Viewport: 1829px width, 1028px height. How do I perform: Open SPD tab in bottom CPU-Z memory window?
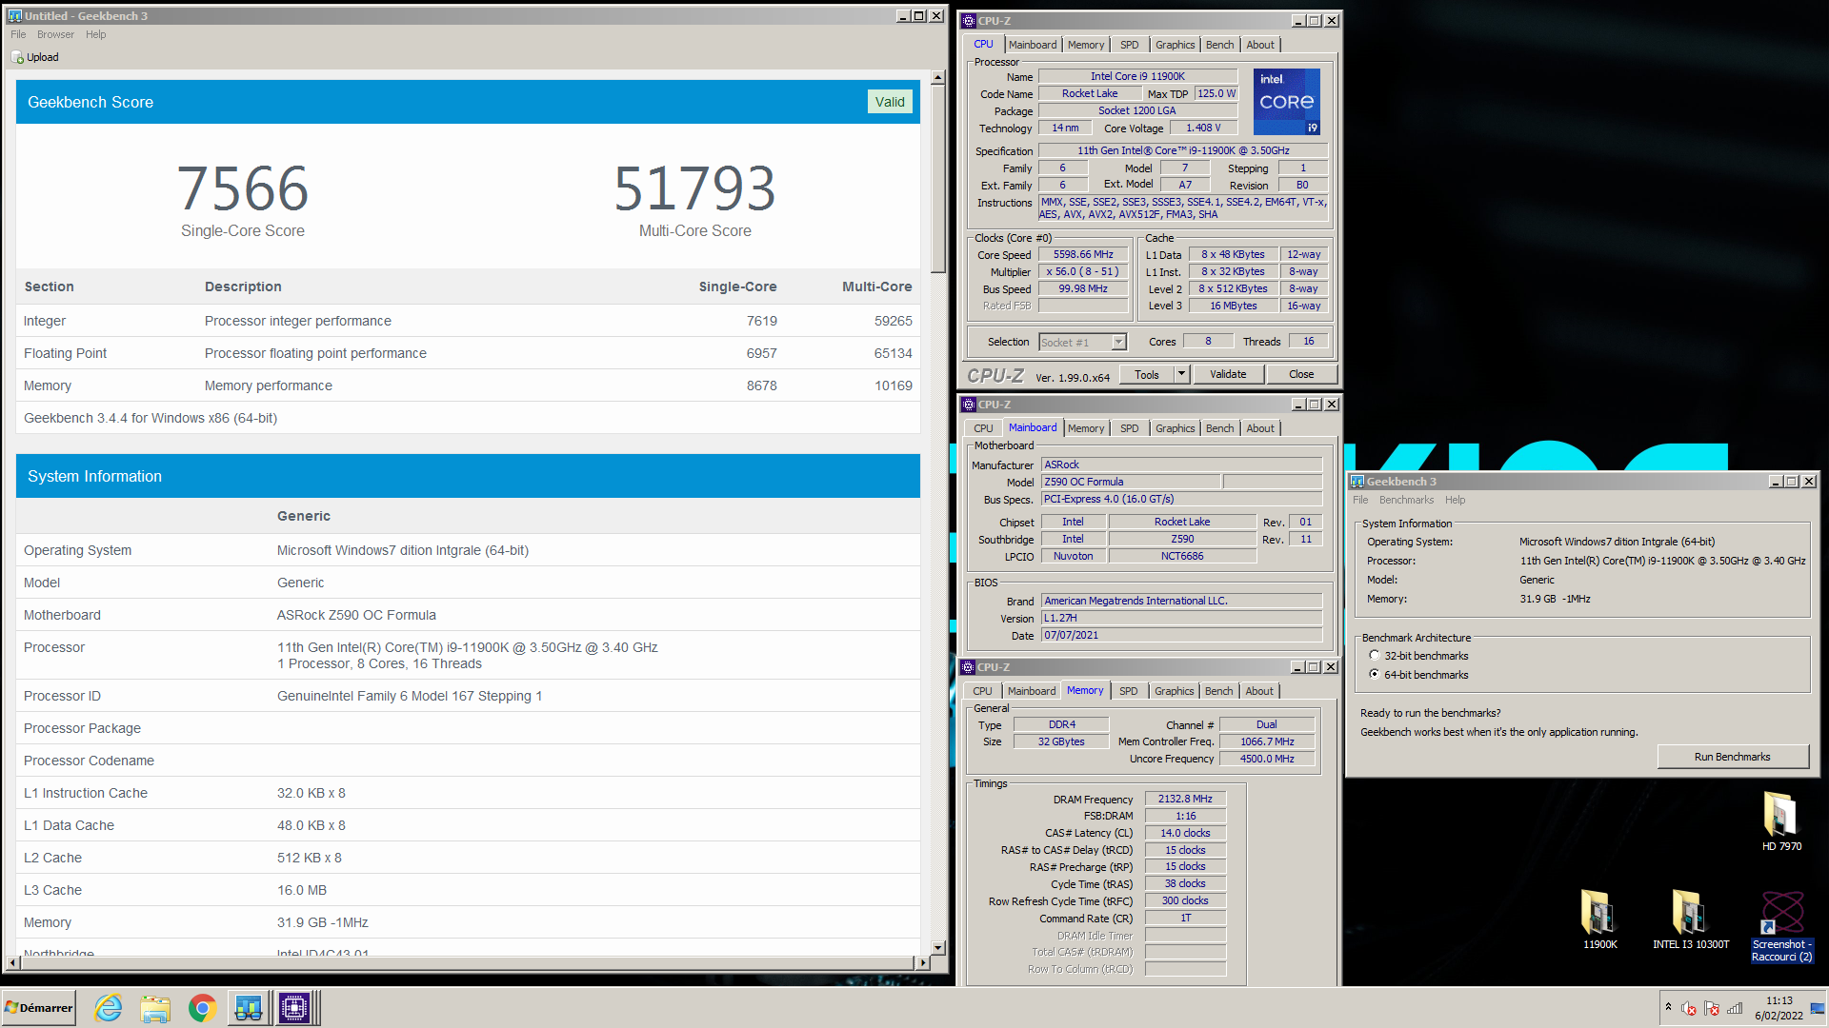(x=1129, y=691)
